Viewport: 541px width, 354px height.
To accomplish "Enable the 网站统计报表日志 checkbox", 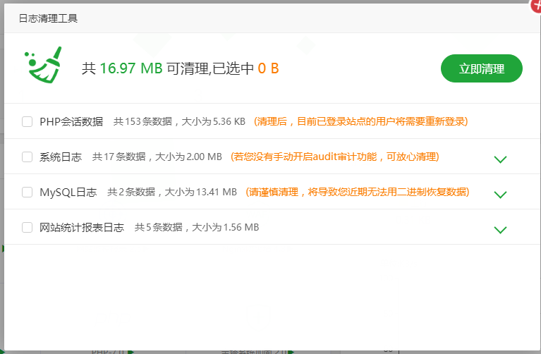I will point(28,227).
